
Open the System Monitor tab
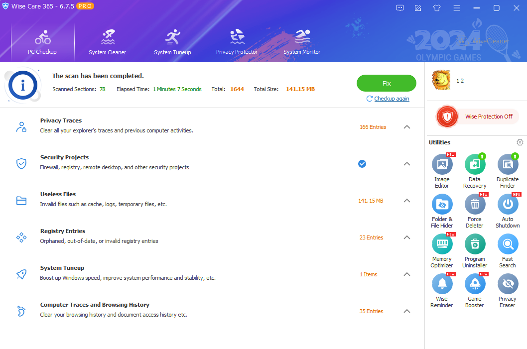point(302,42)
